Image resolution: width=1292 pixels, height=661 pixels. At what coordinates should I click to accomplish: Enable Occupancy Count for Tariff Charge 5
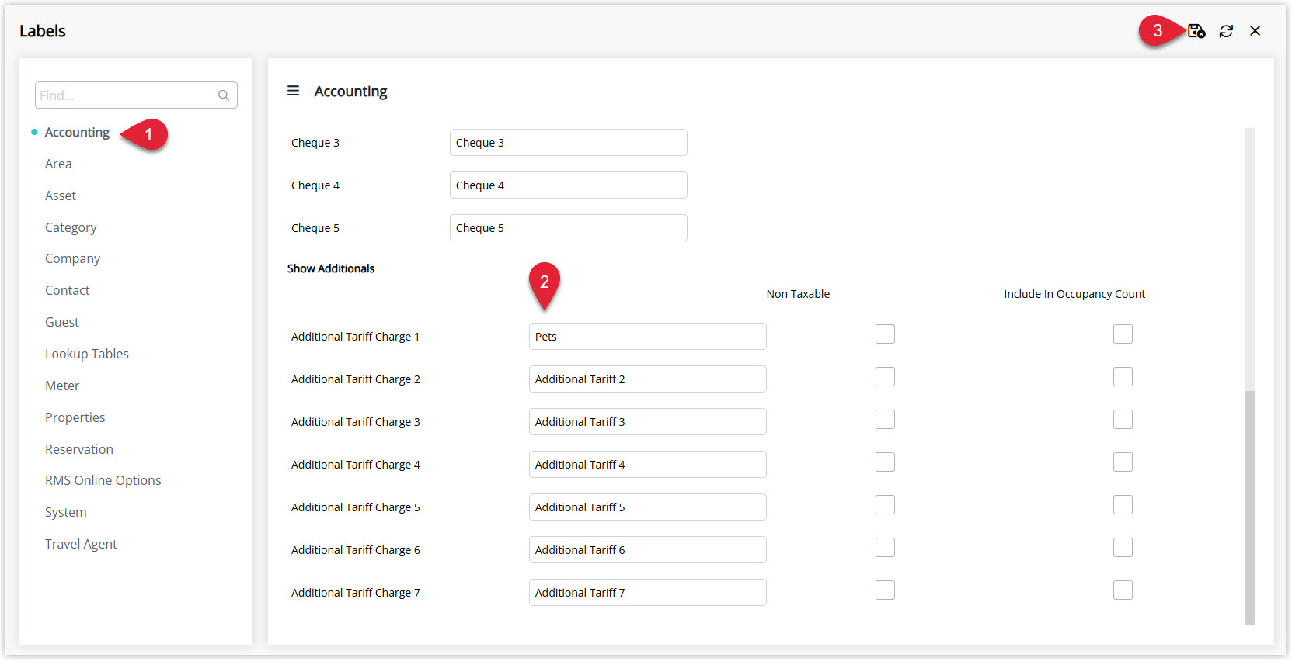(x=1123, y=505)
